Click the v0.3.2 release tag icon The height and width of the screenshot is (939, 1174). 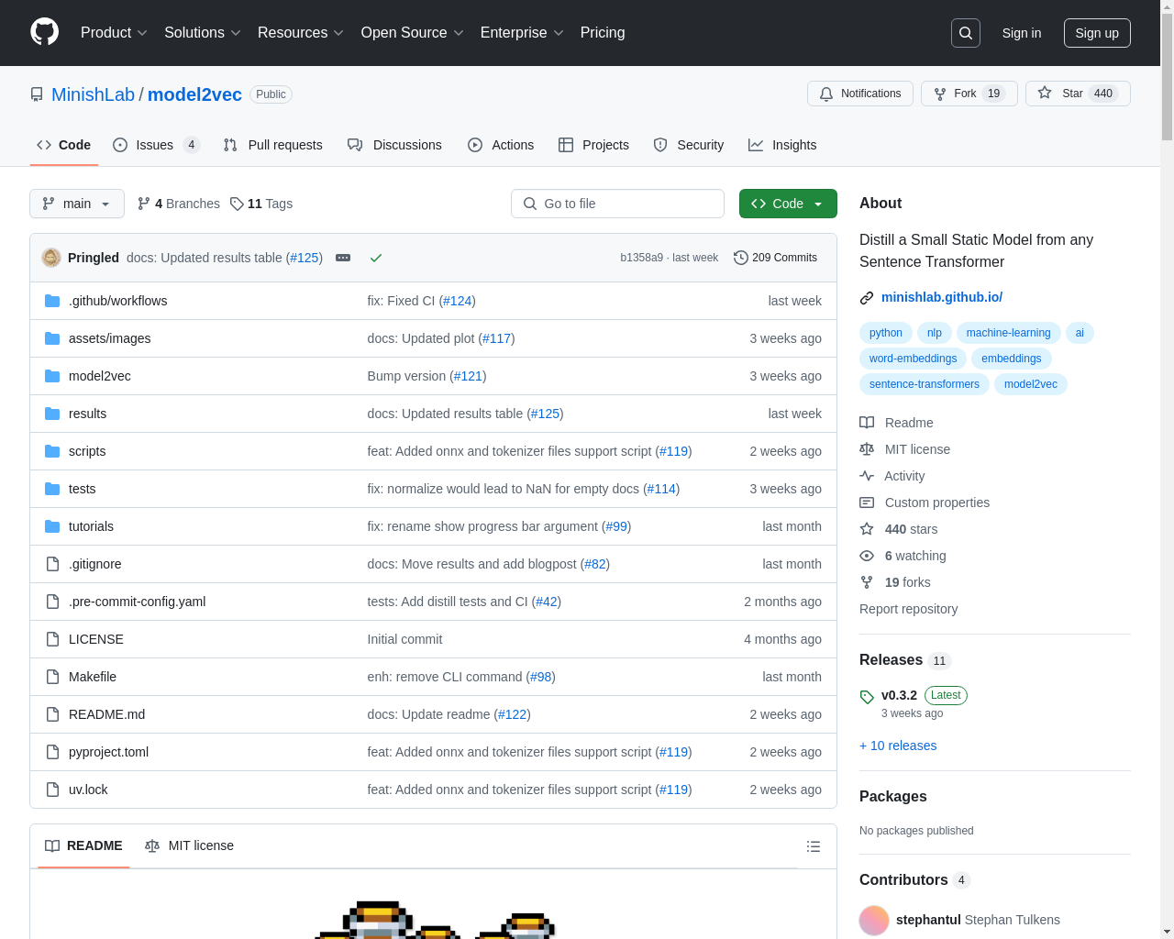click(867, 697)
